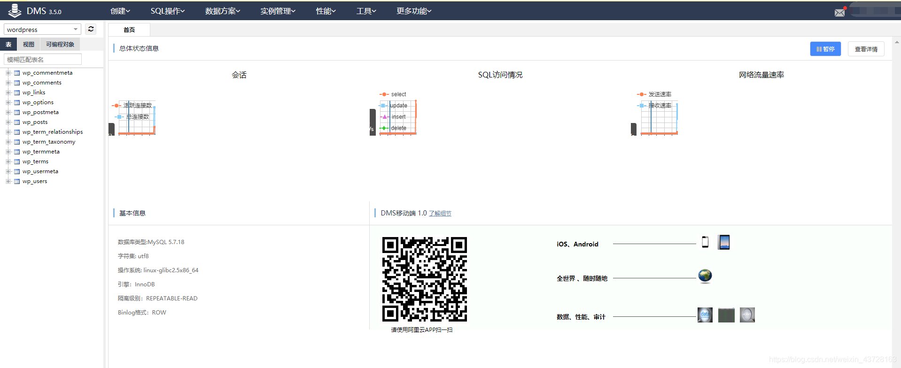Open the 更多功能 menu

tap(414, 11)
